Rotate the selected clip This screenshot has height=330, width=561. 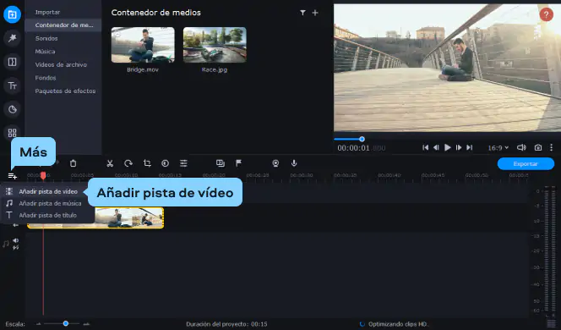point(128,163)
